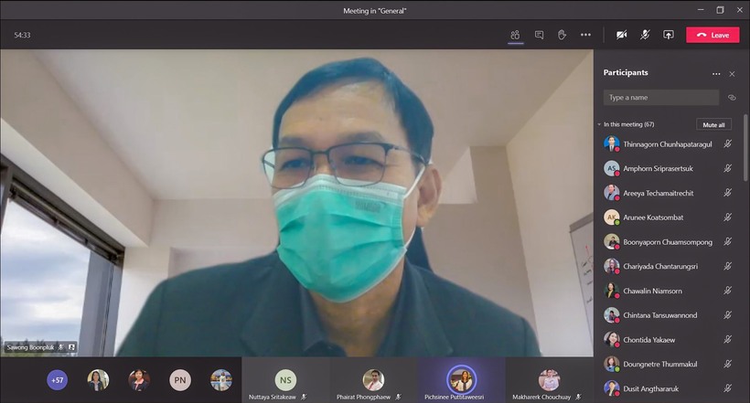750x403 pixels.
Task: Expand the +57 more participants bubble
Action: pos(57,380)
